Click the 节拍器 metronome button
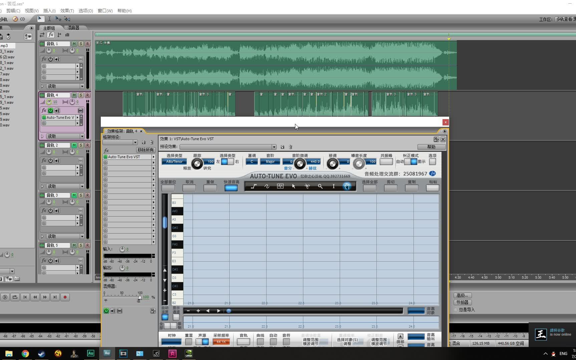 pyautogui.click(x=463, y=302)
